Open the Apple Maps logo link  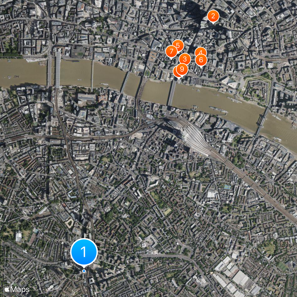click(x=7, y=289)
